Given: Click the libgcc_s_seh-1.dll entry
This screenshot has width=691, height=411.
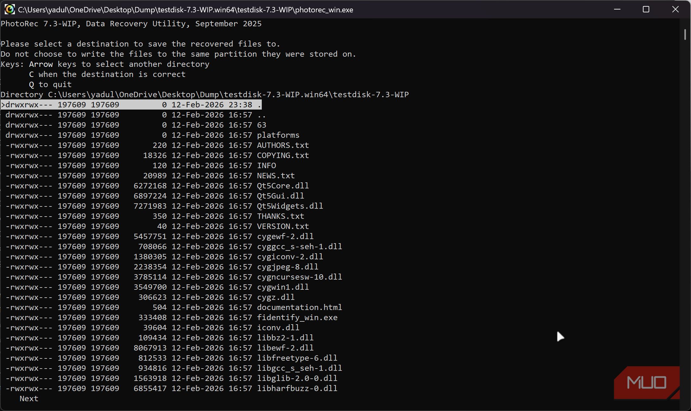Looking at the screenshot, I should [x=174, y=368].
